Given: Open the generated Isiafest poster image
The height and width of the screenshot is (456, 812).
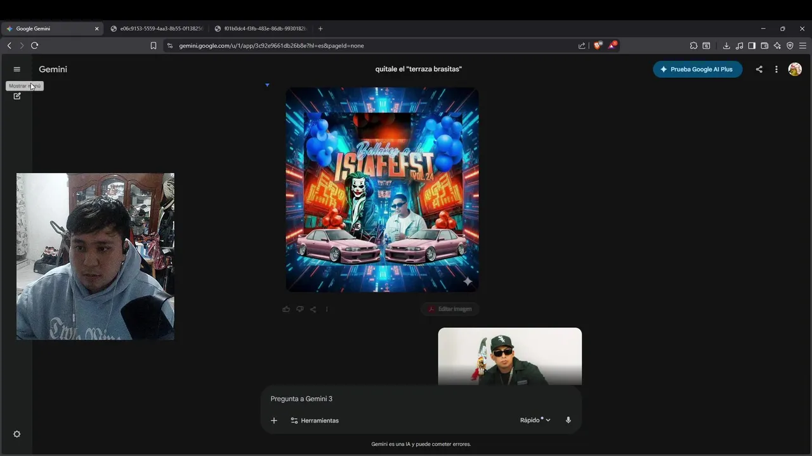Looking at the screenshot, I should click(383, 190).
